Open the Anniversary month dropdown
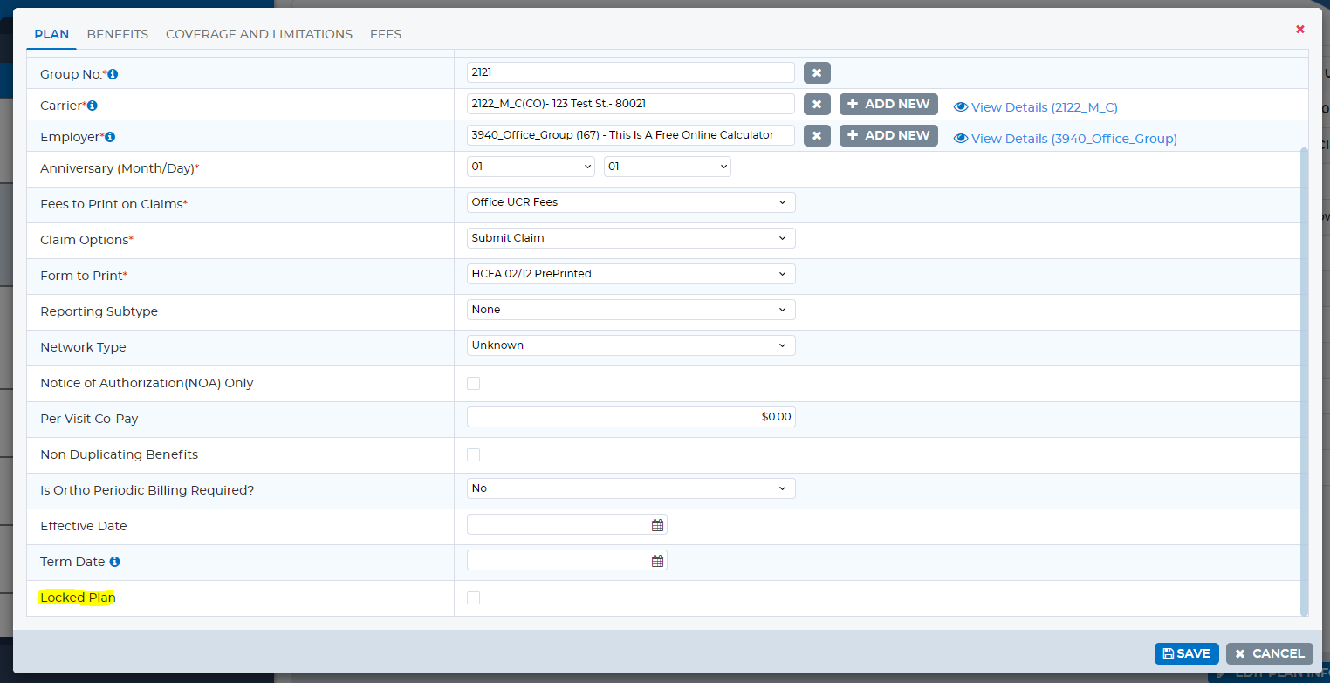The width and height of the screenshot is (1330, 683). click(x=531, y=166)
